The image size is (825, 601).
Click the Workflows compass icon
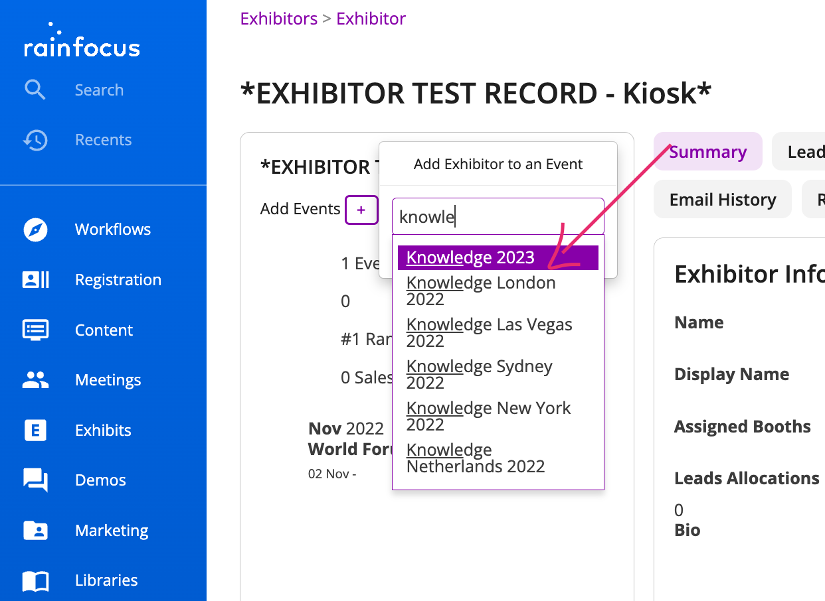(x=35, y=230)
